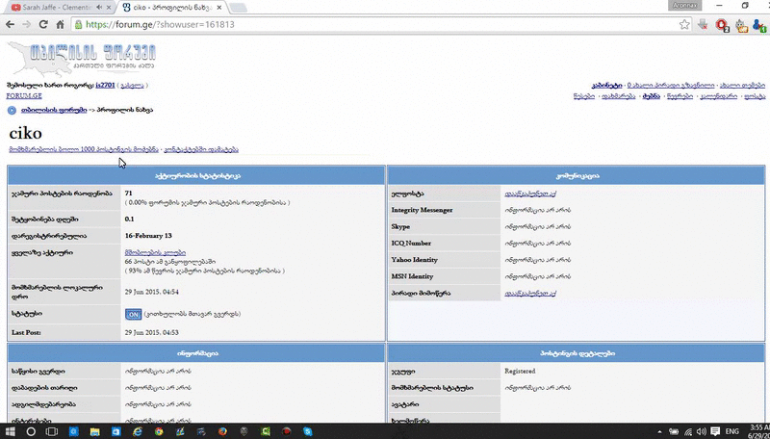Viewport: 770px width, 439px height.
Task: Click the forum logo banner
Action: coord(82,58)
